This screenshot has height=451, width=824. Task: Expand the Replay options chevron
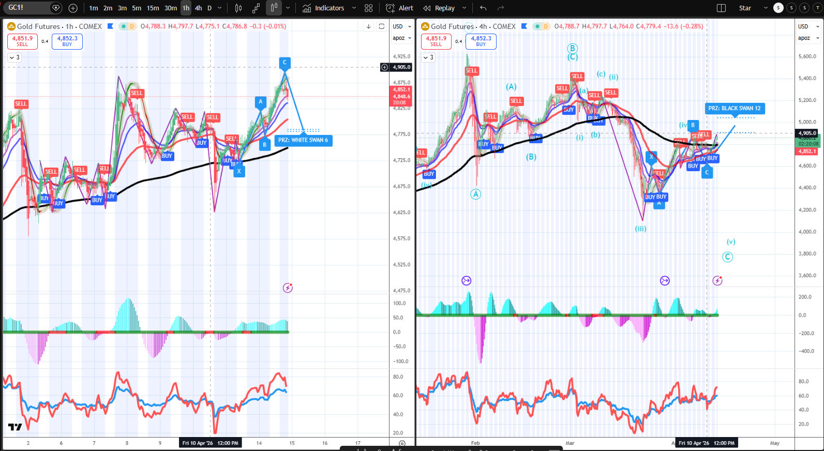pos(464,8)
